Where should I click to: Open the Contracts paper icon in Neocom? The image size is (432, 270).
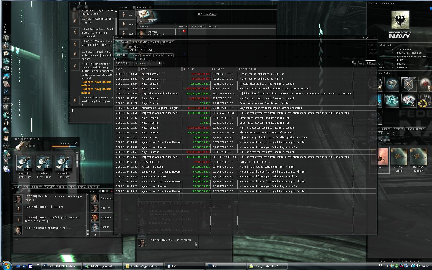pos(6,84)
